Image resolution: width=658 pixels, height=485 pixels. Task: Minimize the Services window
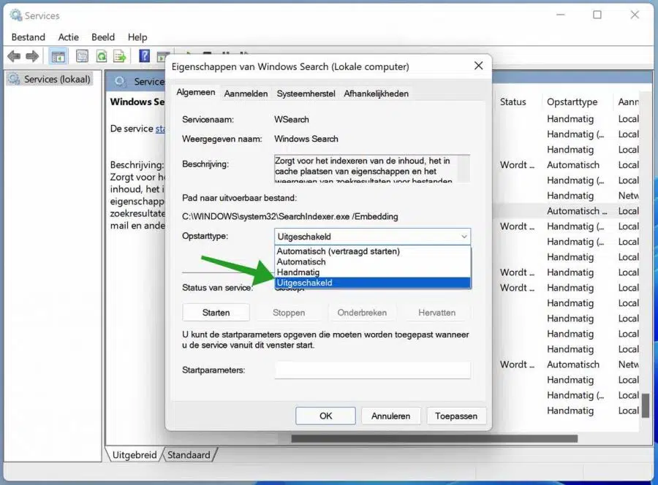click(560, 15)
